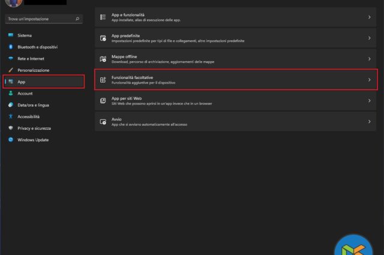Open Privacy e sicurezza section
Screen dimensions: 384x255
[x=44, y=128]
